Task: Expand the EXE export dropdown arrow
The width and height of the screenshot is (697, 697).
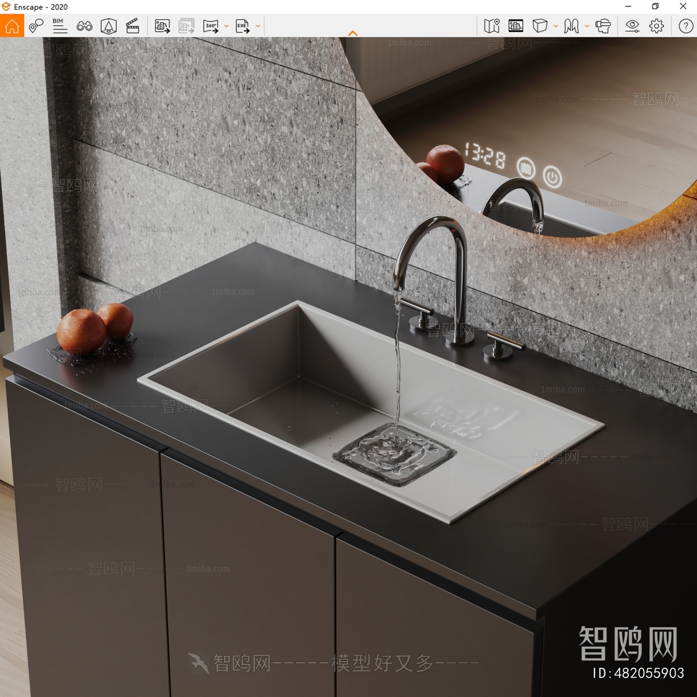Action: coord(258,26)
